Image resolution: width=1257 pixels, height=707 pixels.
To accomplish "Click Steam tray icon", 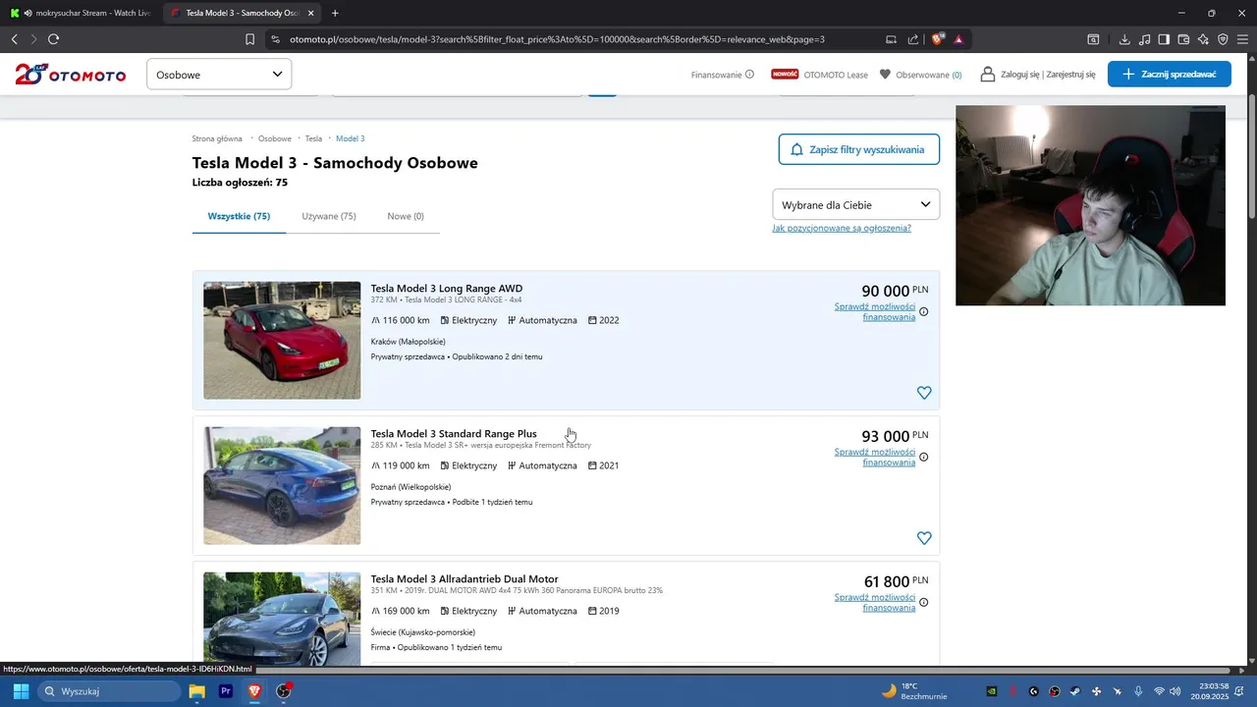I will tap(1075, 691).
